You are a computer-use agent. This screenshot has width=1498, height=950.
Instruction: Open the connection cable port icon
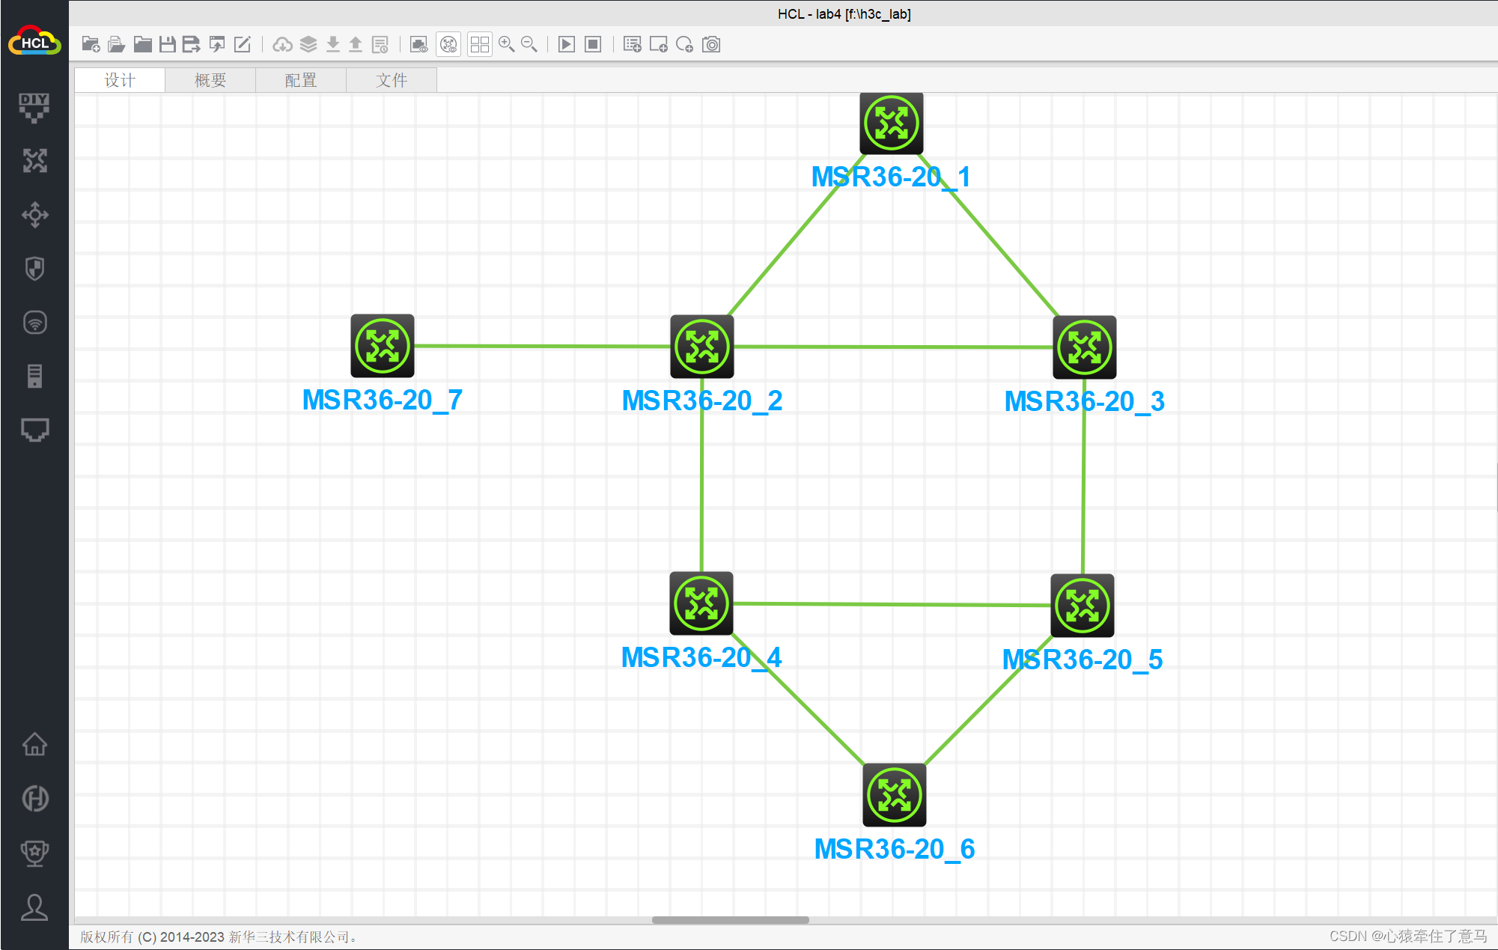(34, 430)
